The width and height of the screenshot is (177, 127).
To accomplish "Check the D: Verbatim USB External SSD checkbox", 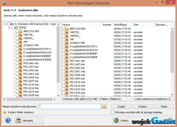I will 9,24.
